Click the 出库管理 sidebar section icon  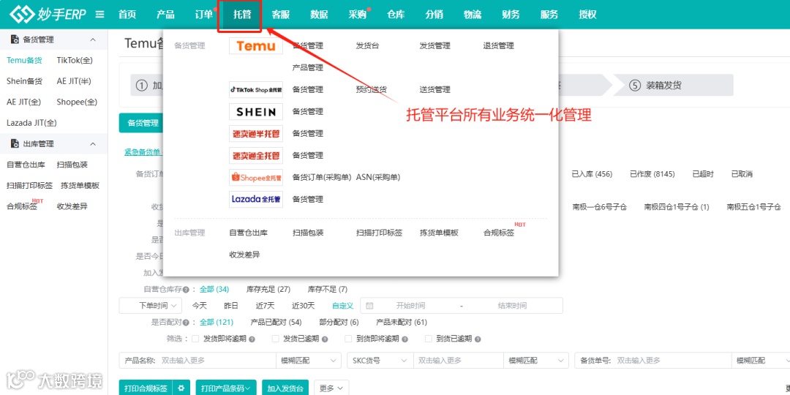click(x=15, y=144)
